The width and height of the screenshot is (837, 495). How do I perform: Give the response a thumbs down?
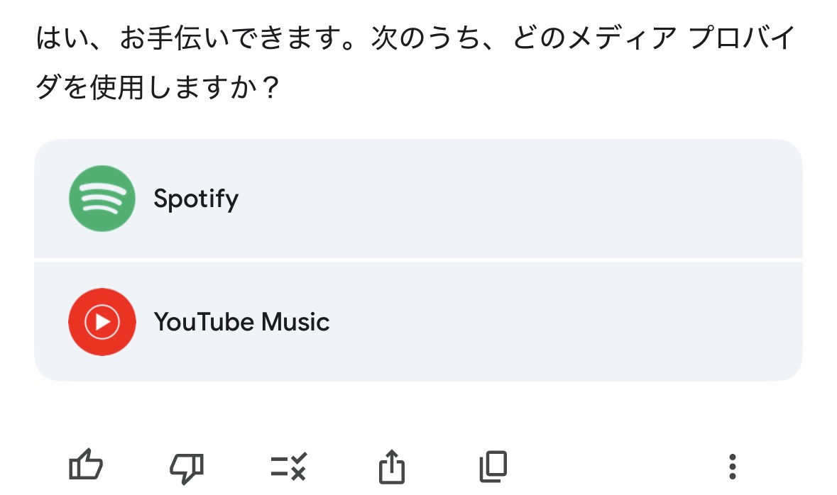pos(187,467)
